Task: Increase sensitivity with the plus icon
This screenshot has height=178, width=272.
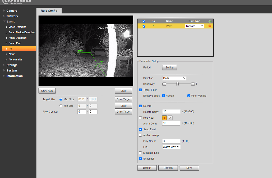Action: [x=193, y=84]
